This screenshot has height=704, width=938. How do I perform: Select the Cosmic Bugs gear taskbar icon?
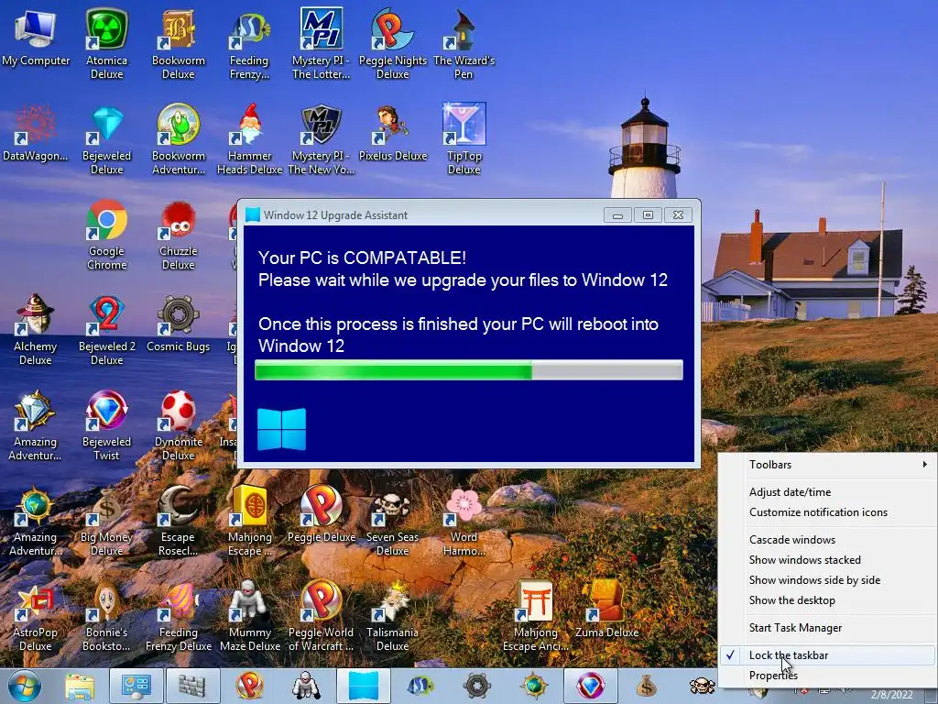[476, 686]
